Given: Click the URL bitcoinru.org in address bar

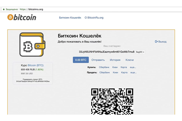Looking at the screenshot, I should [x=32, y=9].
